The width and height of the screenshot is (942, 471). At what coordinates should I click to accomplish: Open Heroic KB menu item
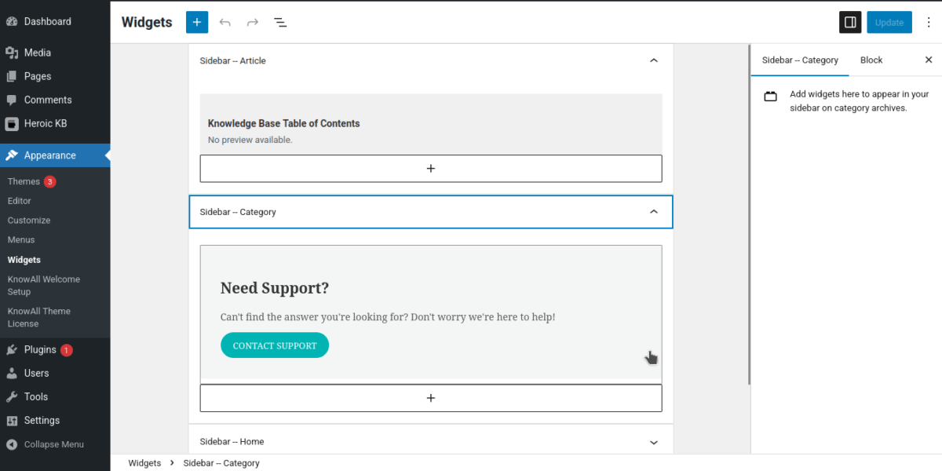click(45, 123)
